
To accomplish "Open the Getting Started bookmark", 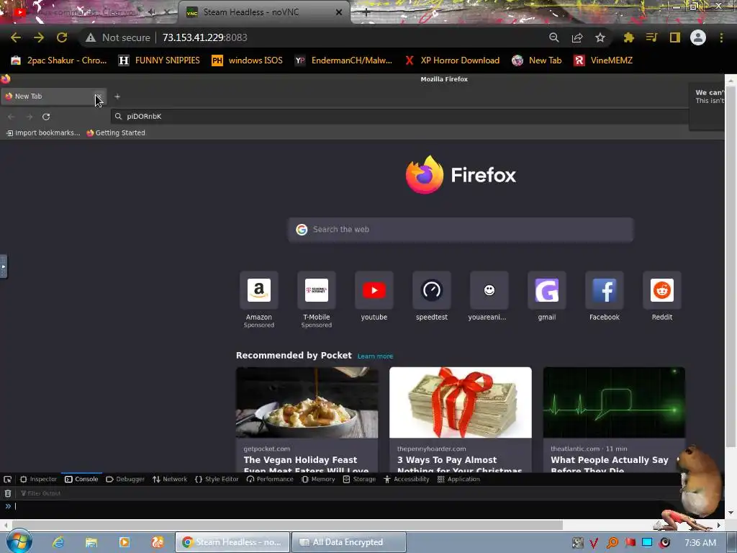I will tap(116, 133).
